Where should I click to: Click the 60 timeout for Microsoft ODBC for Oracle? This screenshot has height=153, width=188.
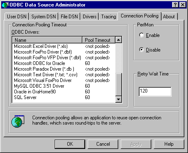[87, 63]
